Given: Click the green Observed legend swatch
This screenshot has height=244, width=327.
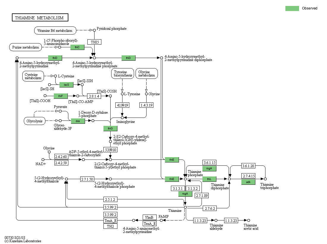Looking at the screenshot, I should tap(292, 8).
